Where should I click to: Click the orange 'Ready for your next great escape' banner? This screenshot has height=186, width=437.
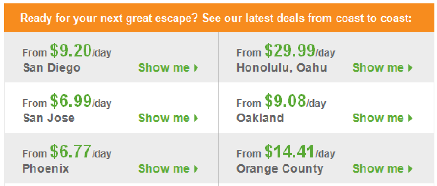216,18
